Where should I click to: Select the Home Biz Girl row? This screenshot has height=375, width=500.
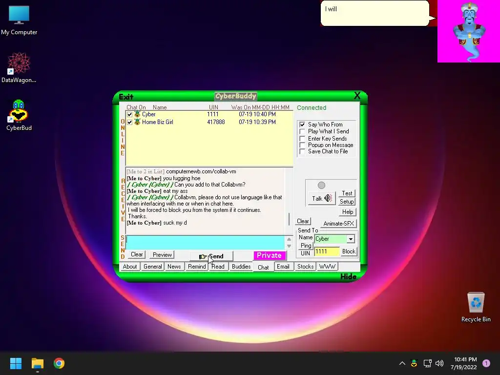(x=209, y=122)
